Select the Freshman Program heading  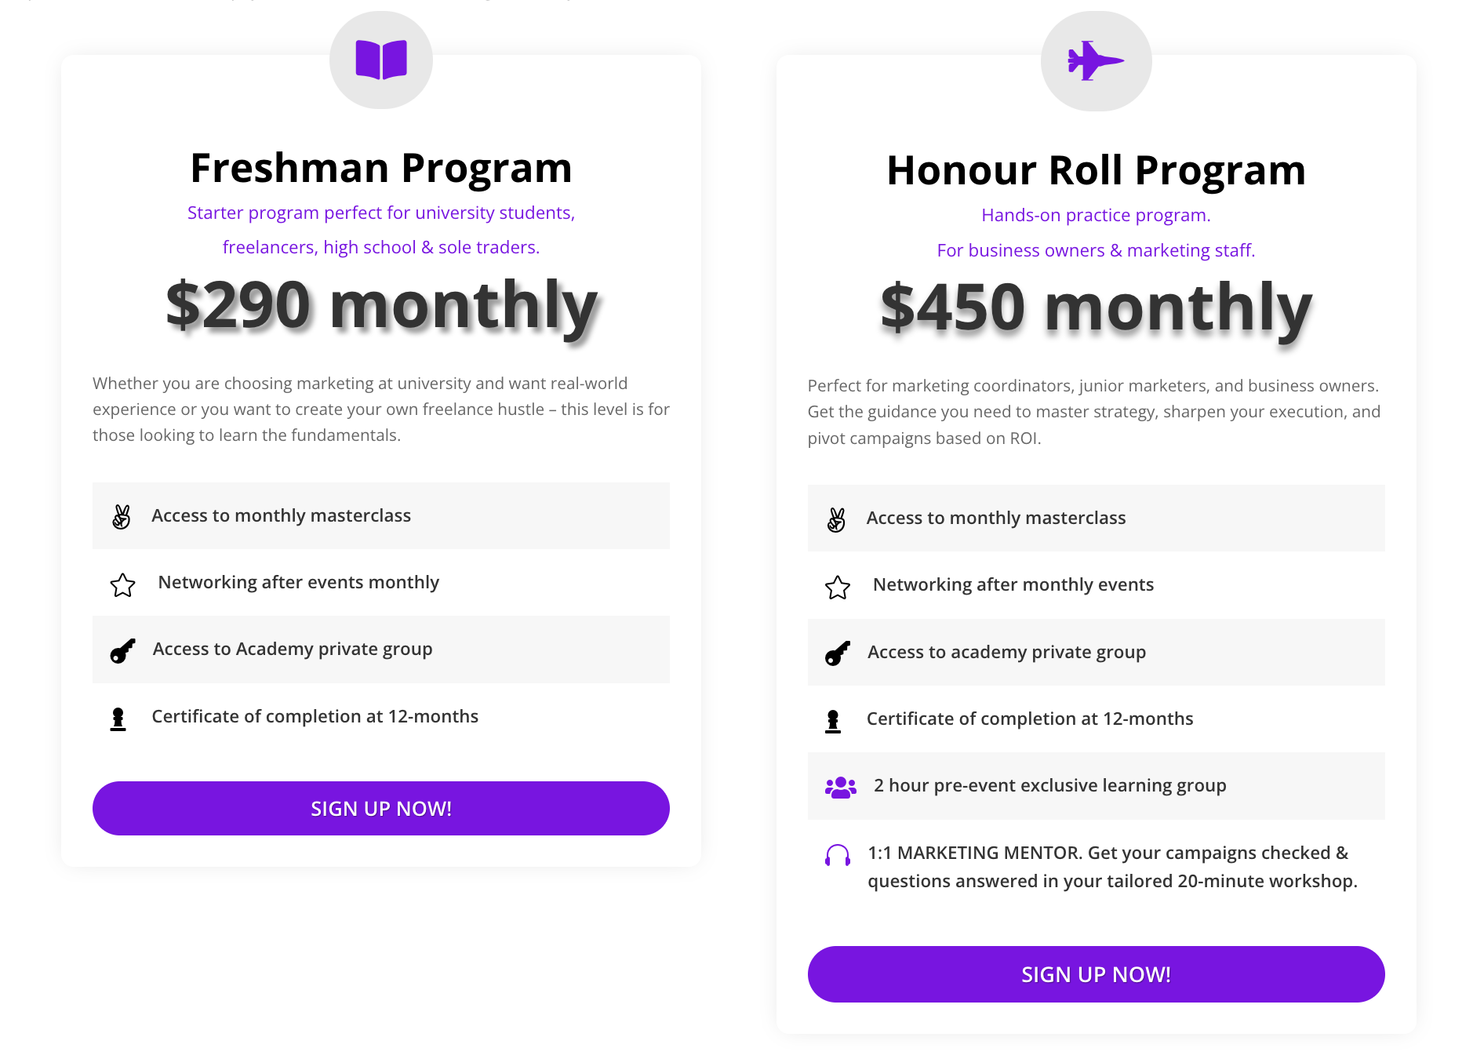pos(381,168)
